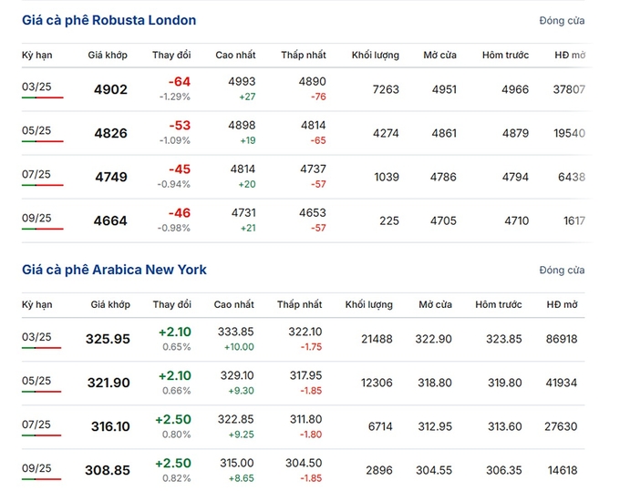Click the 0.82% change percentage
This screenshot has width=620, height=491.
(x=177, y=479)
